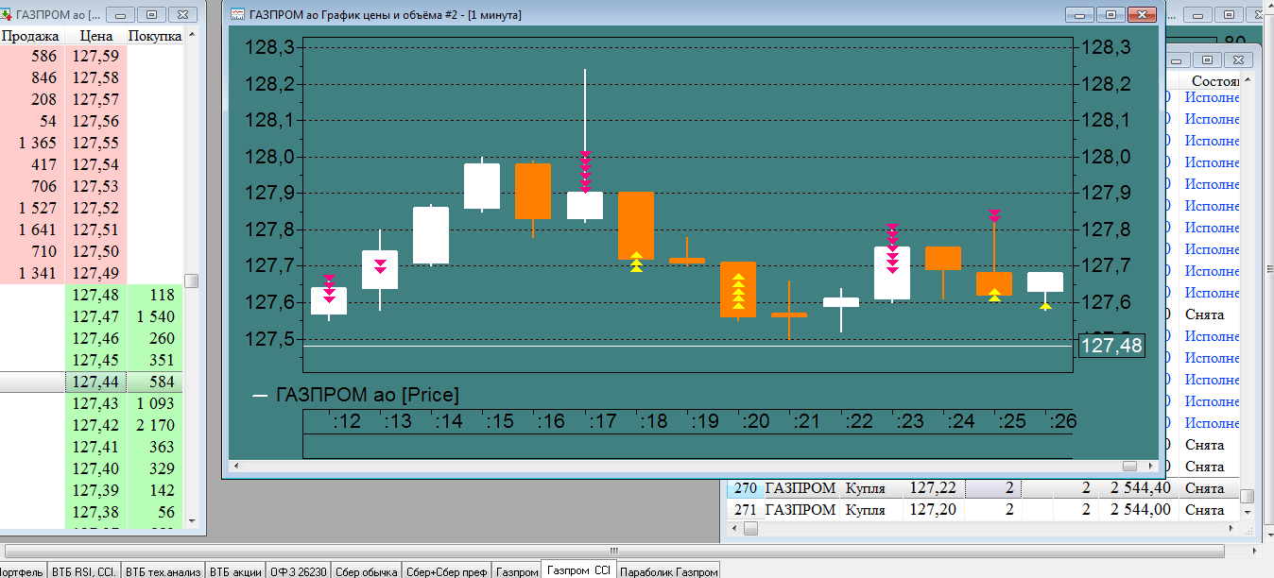
Task: Click the chart's horizontal scroll left arrow
Action: point(235,467)
